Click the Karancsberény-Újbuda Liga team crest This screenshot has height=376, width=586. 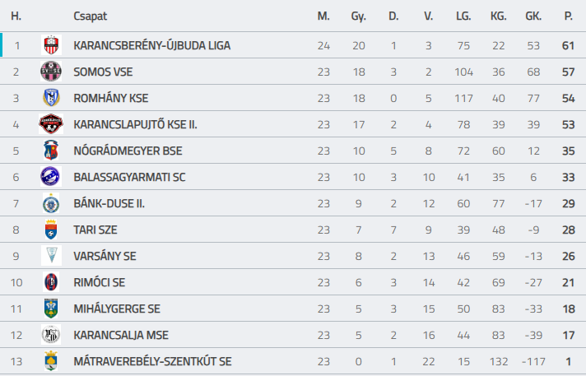pos(51,45)
